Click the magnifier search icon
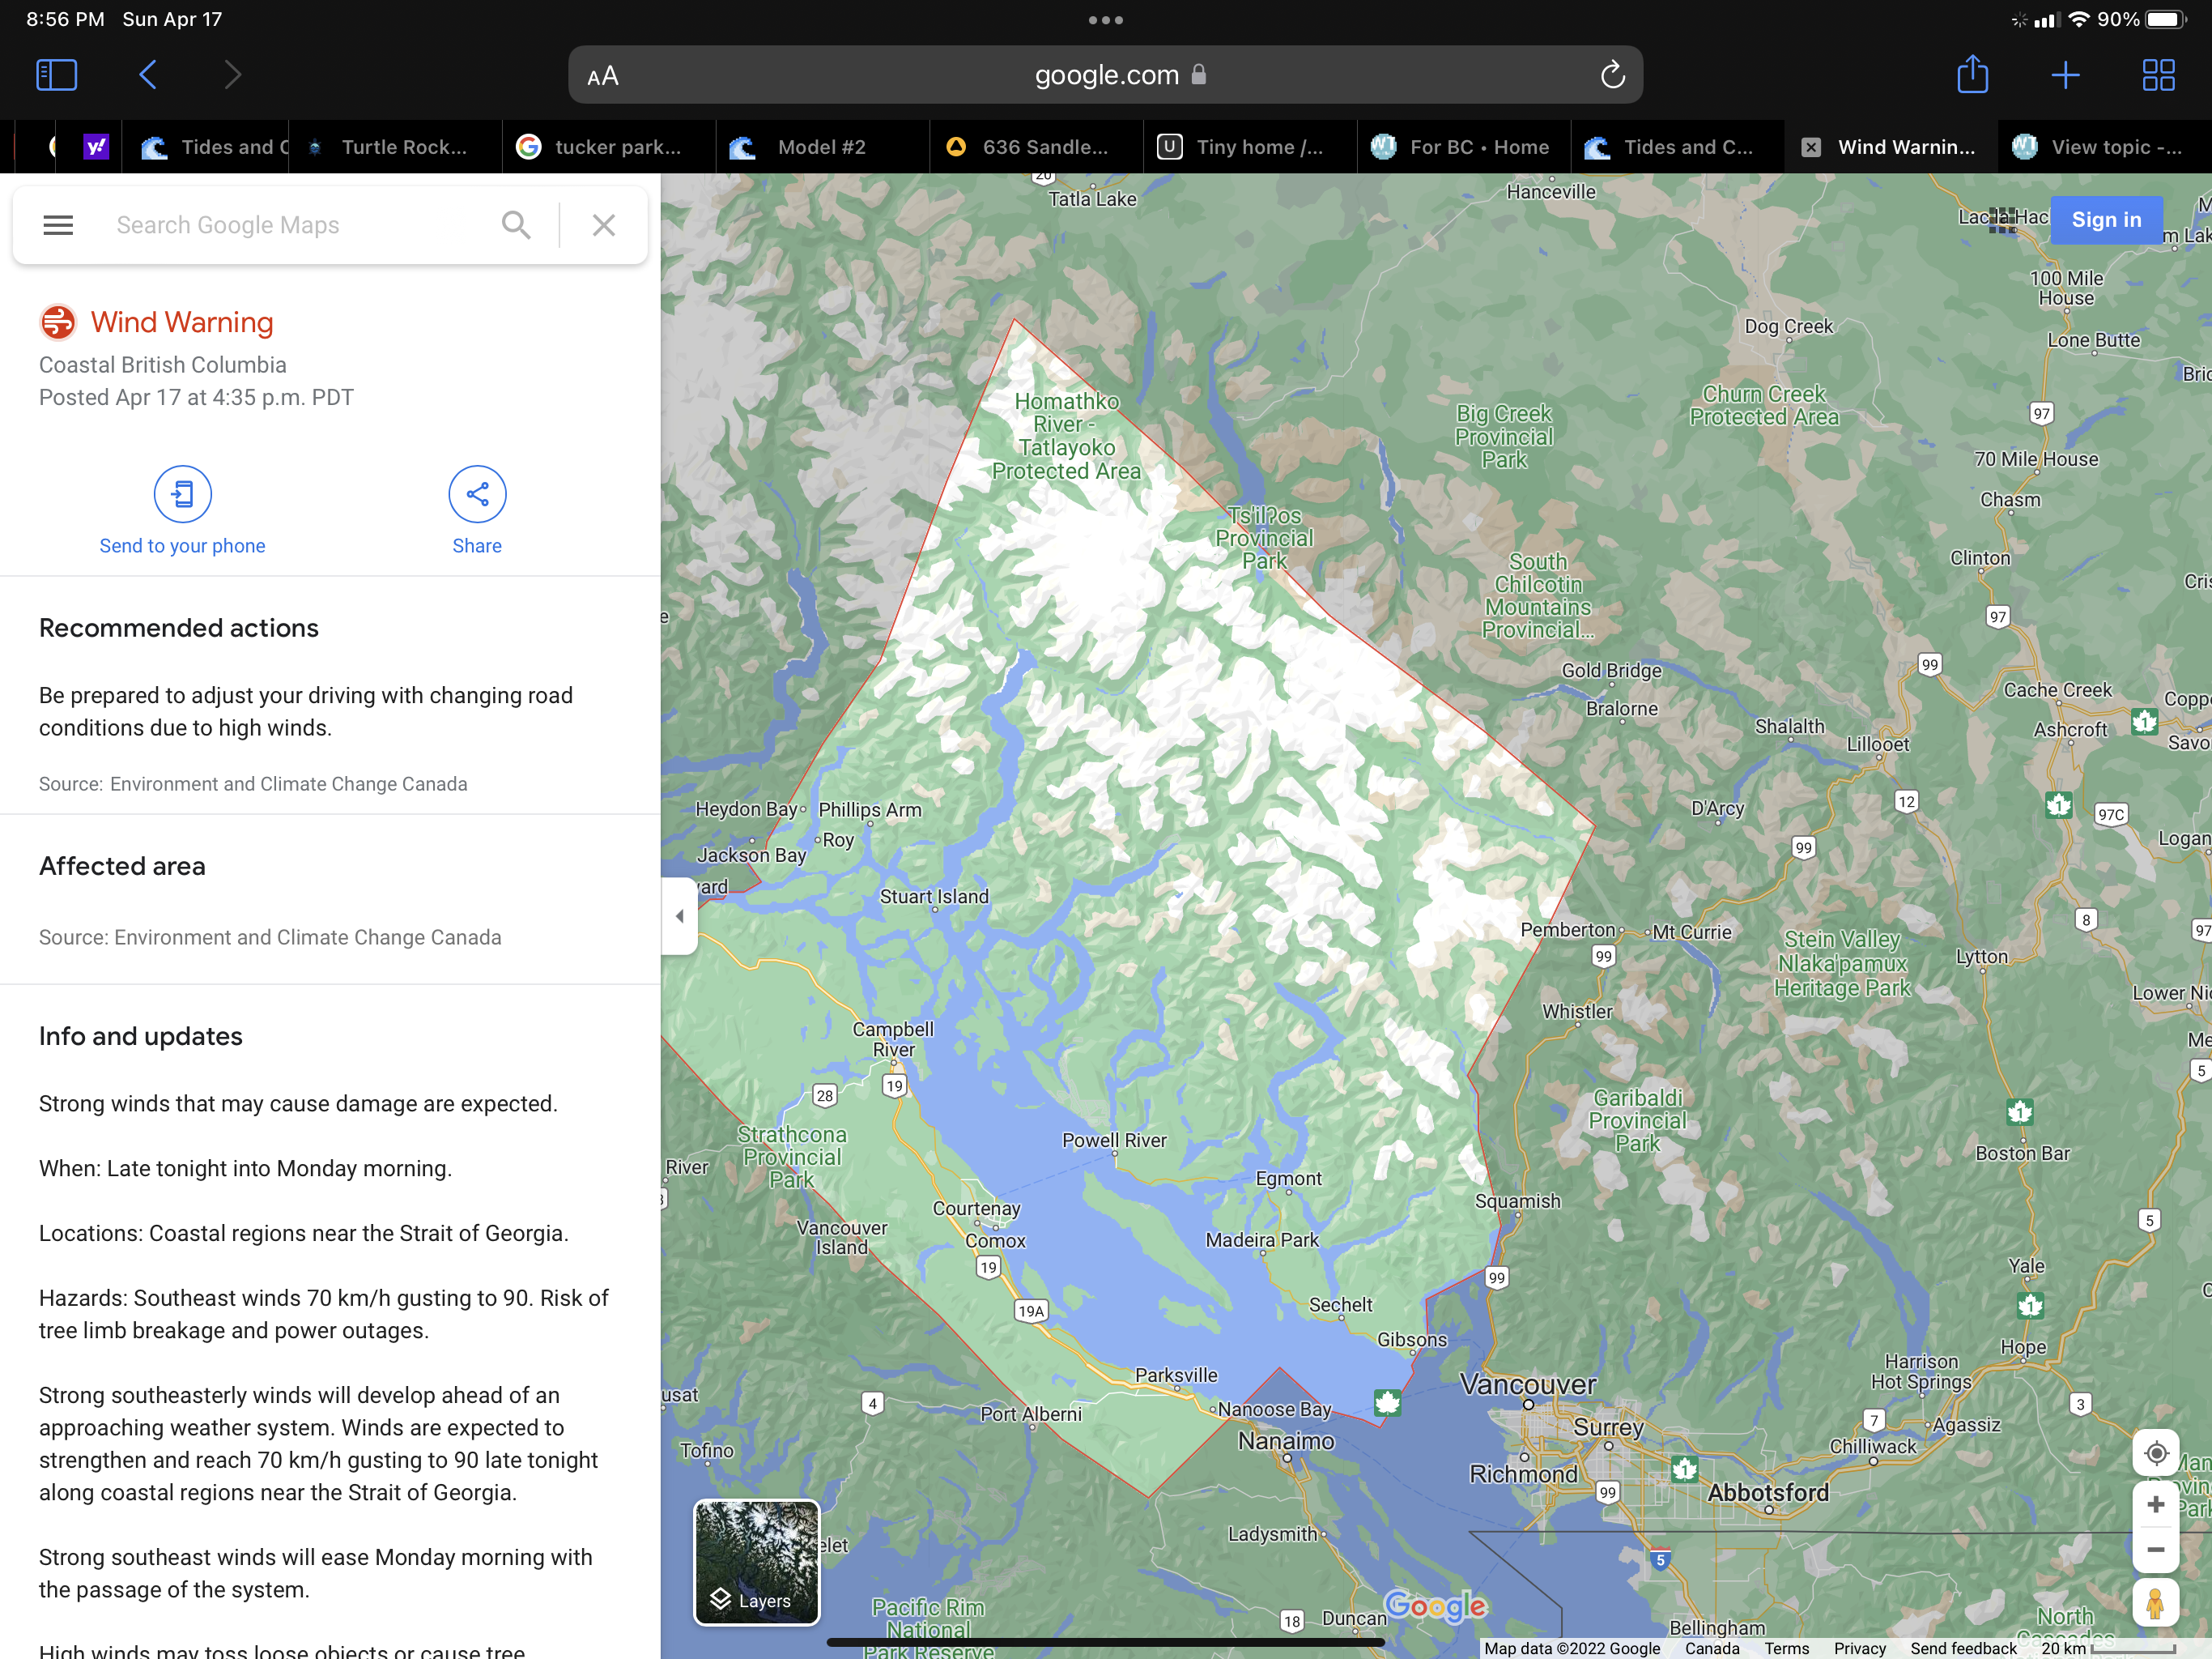The image size is (2212, 1659). [516, 225]
